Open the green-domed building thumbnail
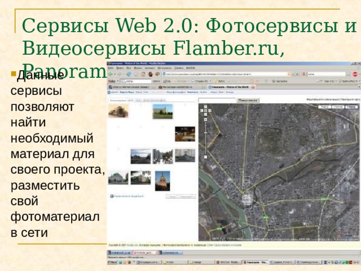Viewport: 361px width, 271px height. [x=118, y=178]
